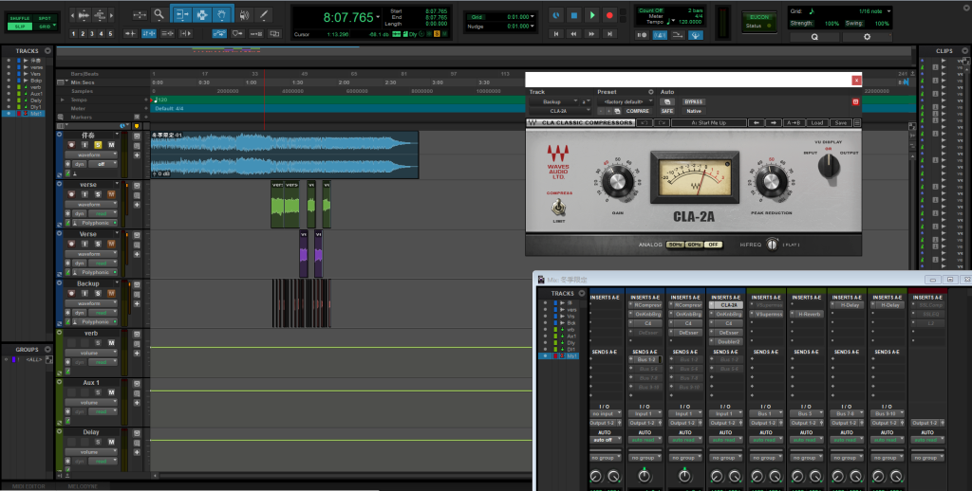
Task: Enable Shuffle edit mode
Action: pyautogui.click(x=19, y=19)
